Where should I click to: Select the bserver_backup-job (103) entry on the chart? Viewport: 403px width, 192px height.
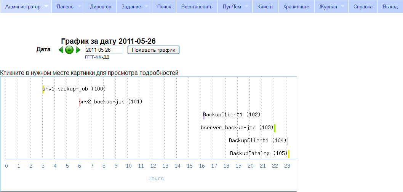tap(237, 128)
